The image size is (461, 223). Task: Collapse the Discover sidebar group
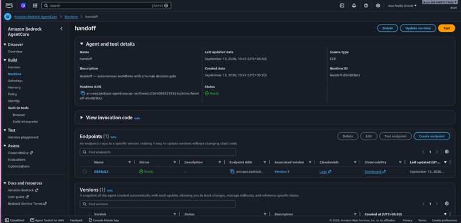coord(5,44)
